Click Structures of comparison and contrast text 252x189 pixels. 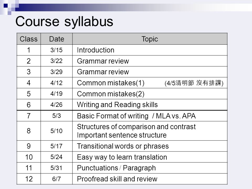click(x=136, y=127)
